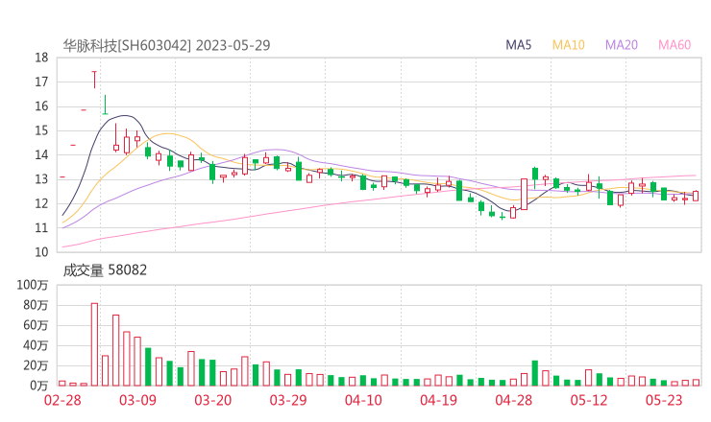Click the volume axis label 100万

tap(33, 285)
